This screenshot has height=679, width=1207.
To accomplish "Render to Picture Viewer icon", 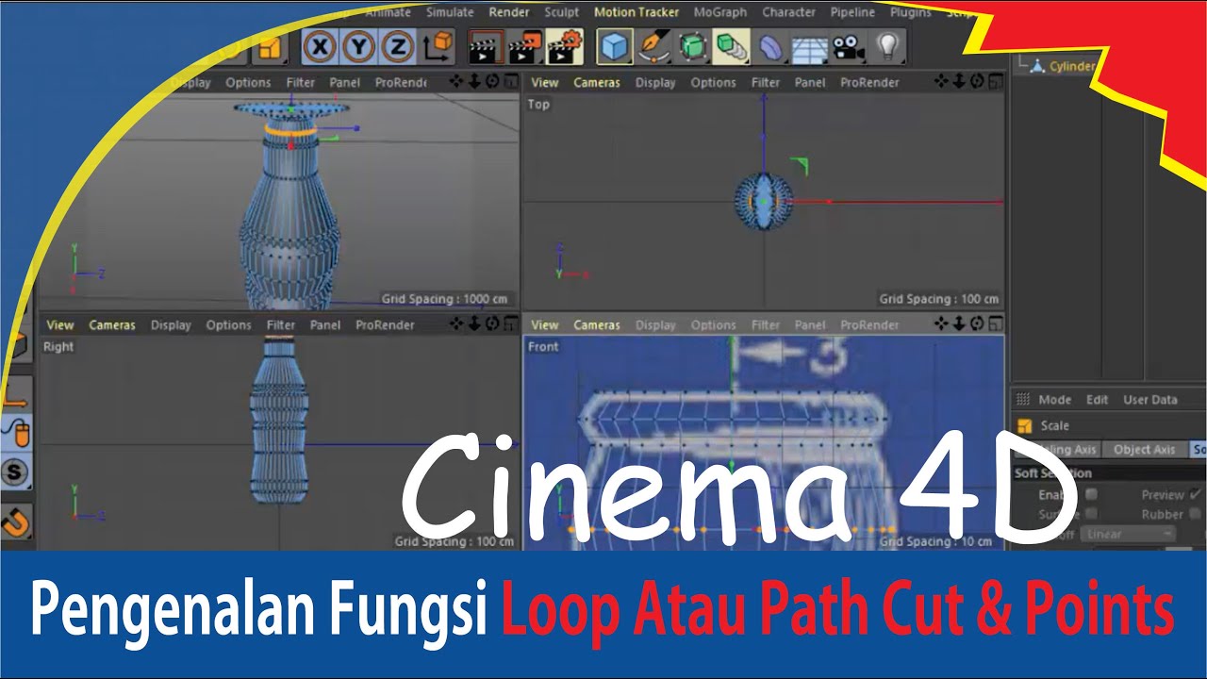I will coord(524,46).
